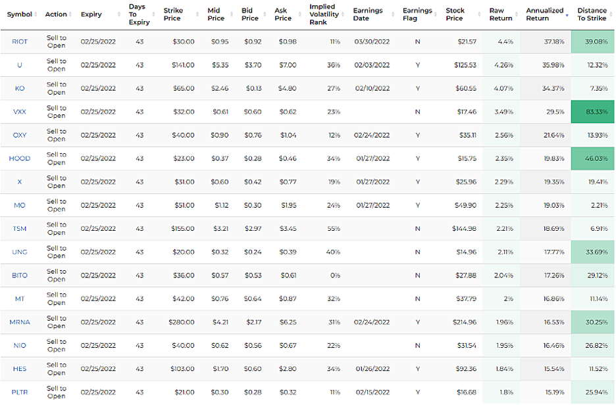Click OXY mid price $0.90
The height and width of the screenshot is (405, 616).
point(220,135)
